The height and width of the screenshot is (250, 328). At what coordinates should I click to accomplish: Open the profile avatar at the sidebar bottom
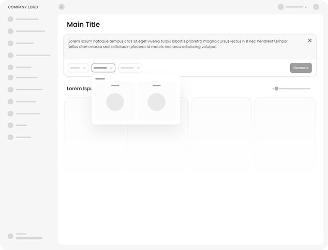pyautogui.click(x=10, y=236)
